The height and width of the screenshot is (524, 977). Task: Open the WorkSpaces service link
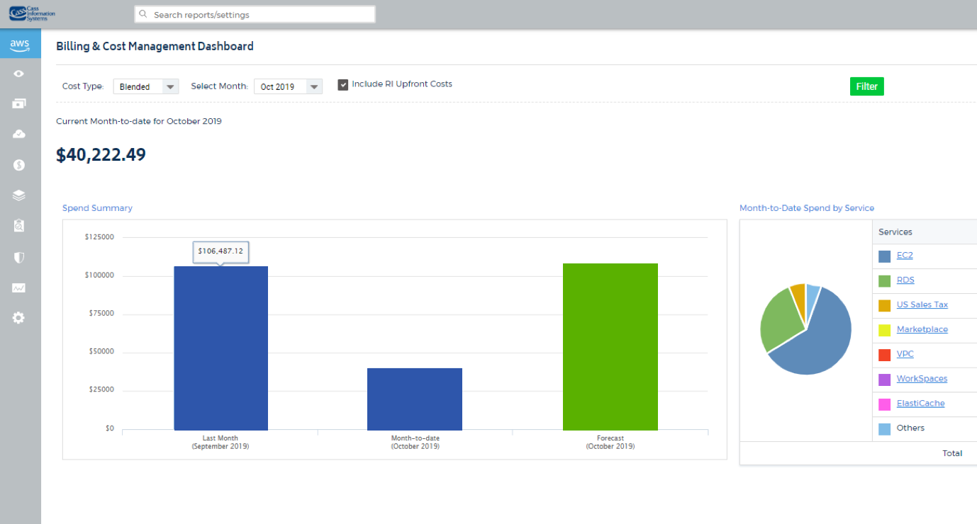click(922, 379)
